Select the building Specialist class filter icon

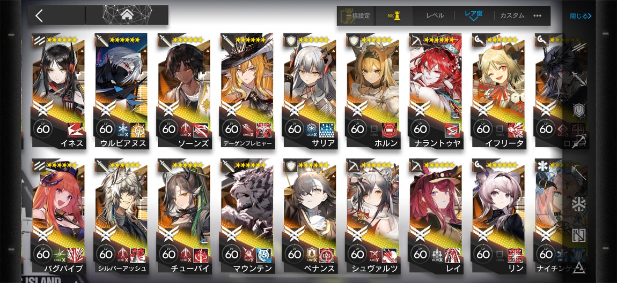pyautogui.click(x=578, y=235)
